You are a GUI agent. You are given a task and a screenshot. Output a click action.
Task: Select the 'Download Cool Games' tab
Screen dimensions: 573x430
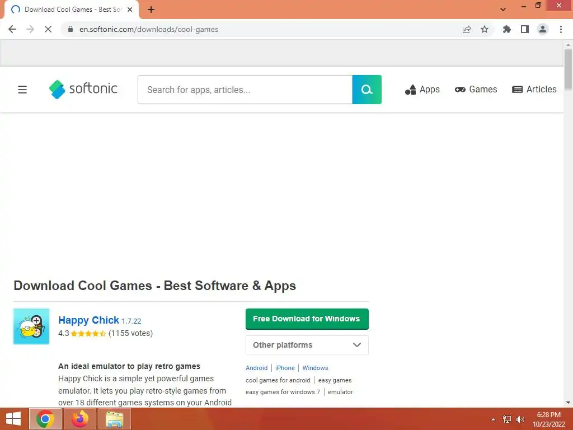(72, 10)
